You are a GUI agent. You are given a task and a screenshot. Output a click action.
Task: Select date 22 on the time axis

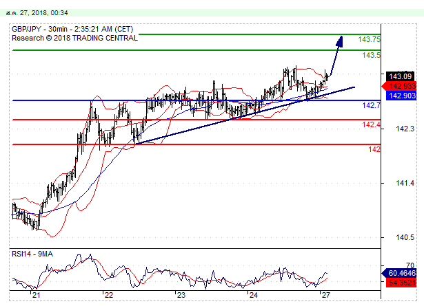coord(108,295)
